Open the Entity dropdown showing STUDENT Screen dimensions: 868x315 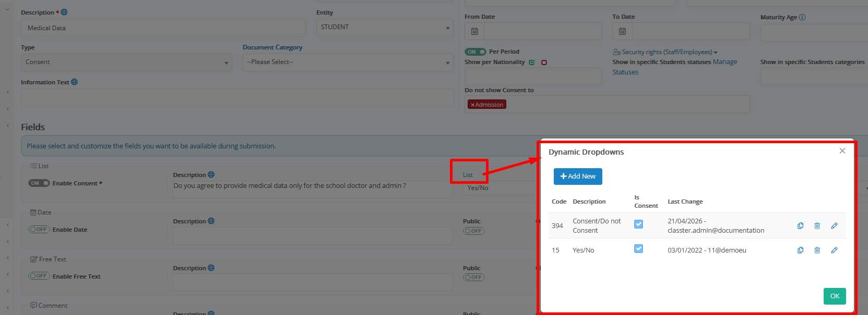[384, 27]
